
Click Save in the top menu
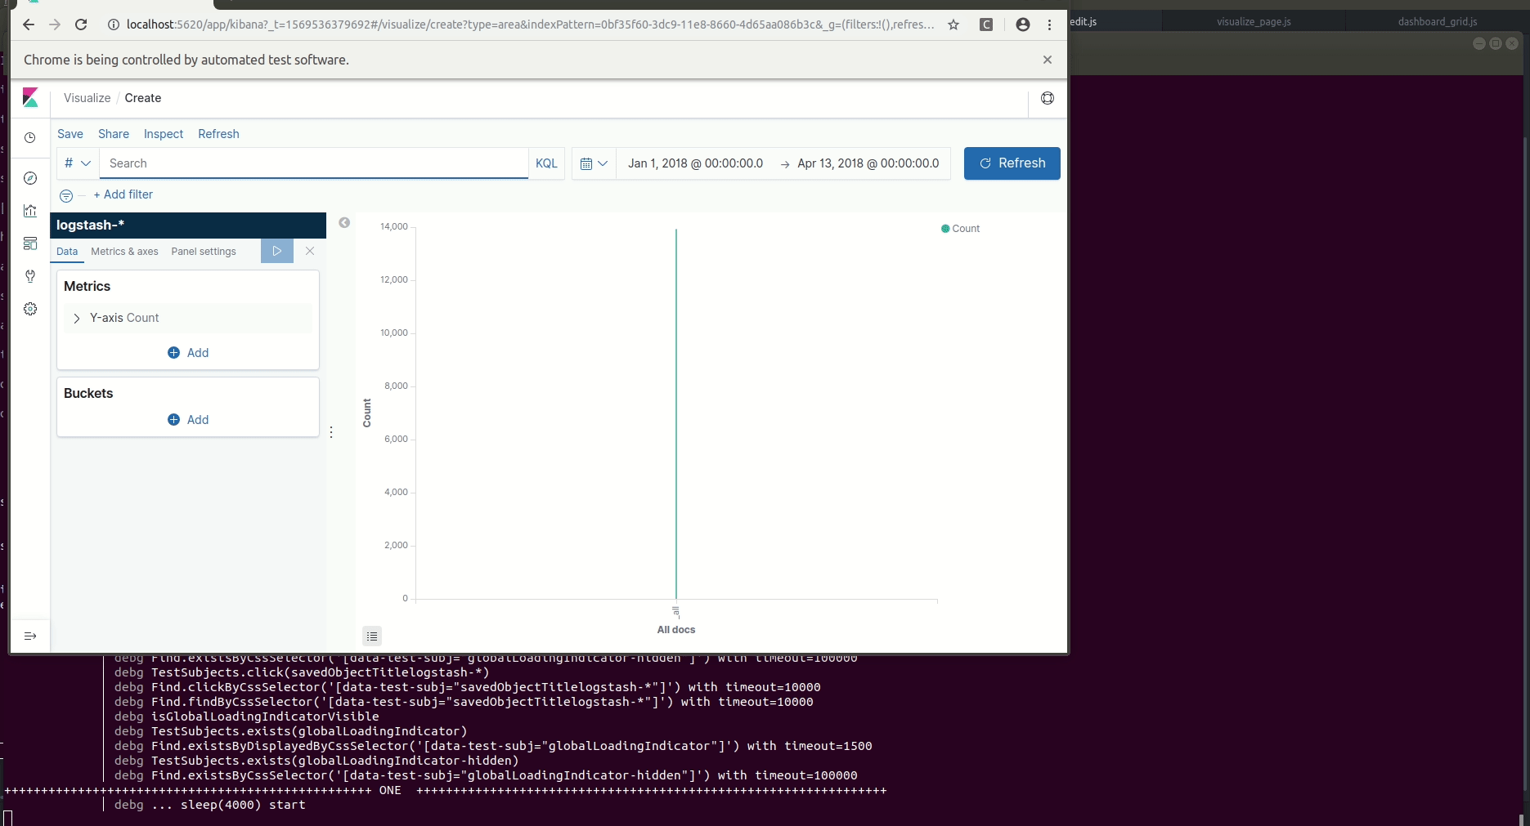pos(70,134)
